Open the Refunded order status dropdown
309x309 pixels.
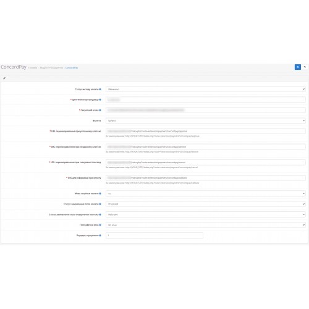[x=206, y=214]
